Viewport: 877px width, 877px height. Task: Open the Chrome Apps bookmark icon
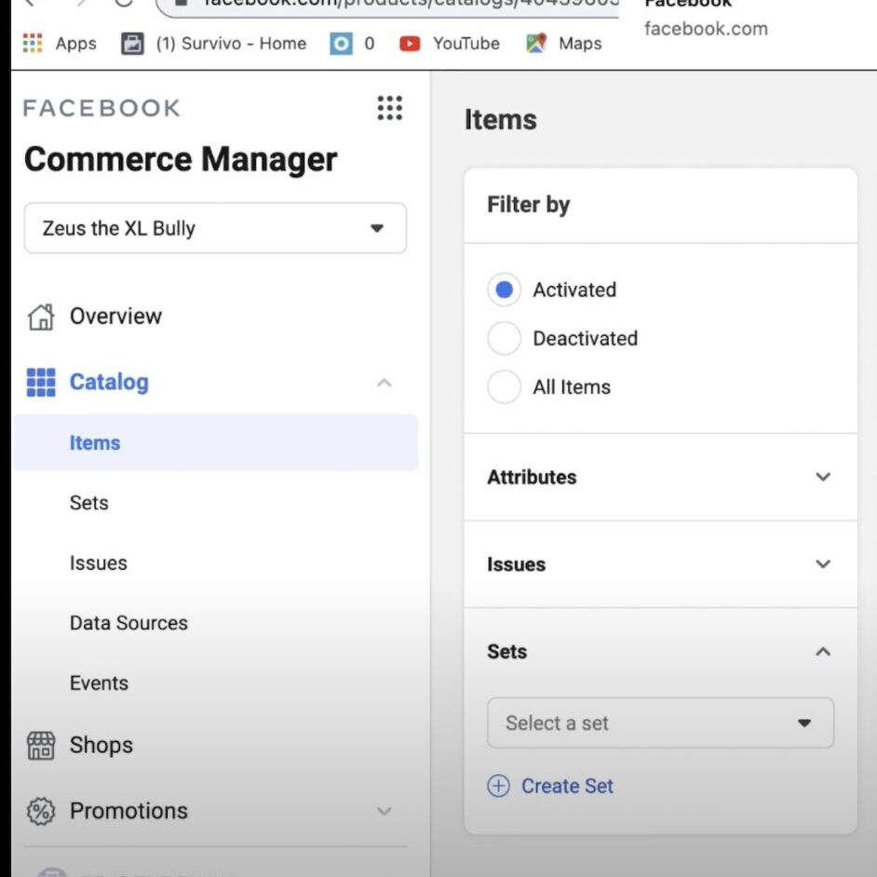point(33,43)
